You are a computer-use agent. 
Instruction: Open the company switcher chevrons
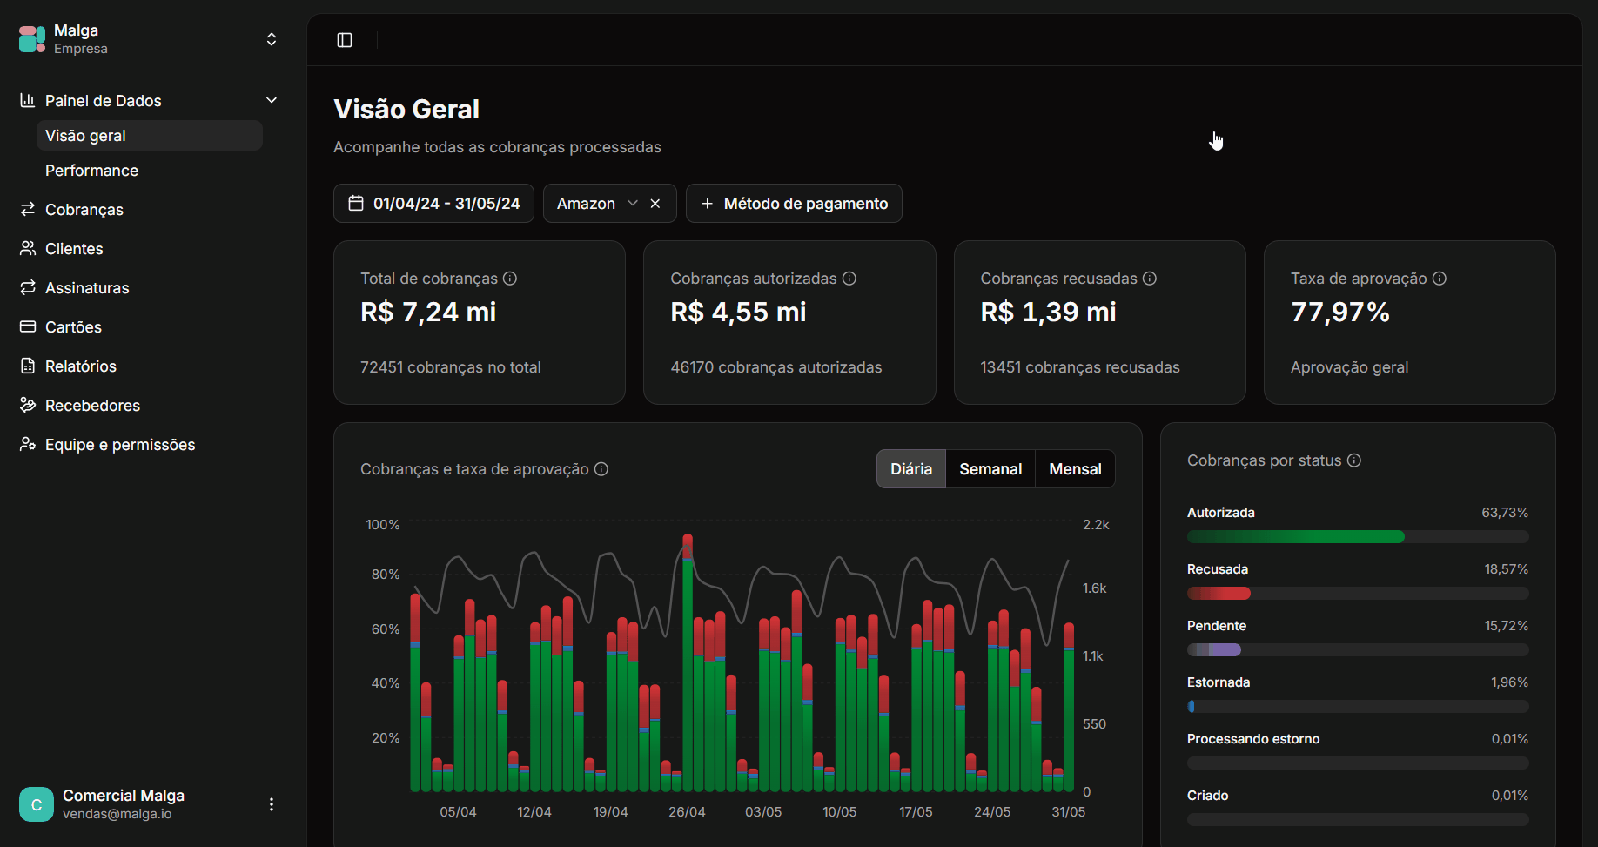coord(272,39)
